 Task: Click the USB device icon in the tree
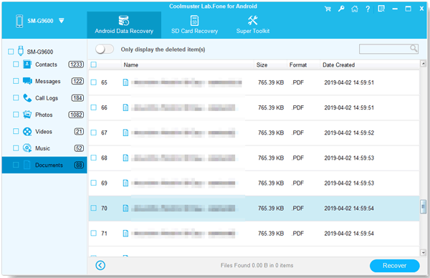tap(21, 51)
